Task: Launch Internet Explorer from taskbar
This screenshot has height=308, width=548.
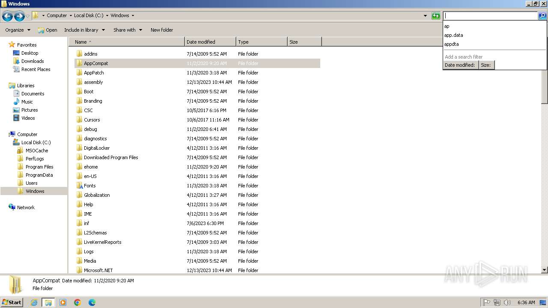Action: click(x=34, y=302)
